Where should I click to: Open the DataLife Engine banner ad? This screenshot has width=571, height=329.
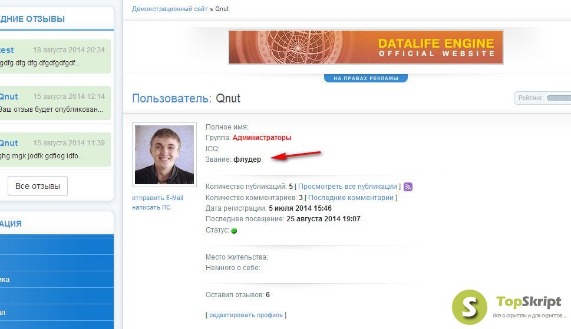365,47
